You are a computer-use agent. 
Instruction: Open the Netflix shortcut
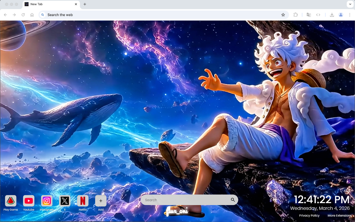[83, 203]
